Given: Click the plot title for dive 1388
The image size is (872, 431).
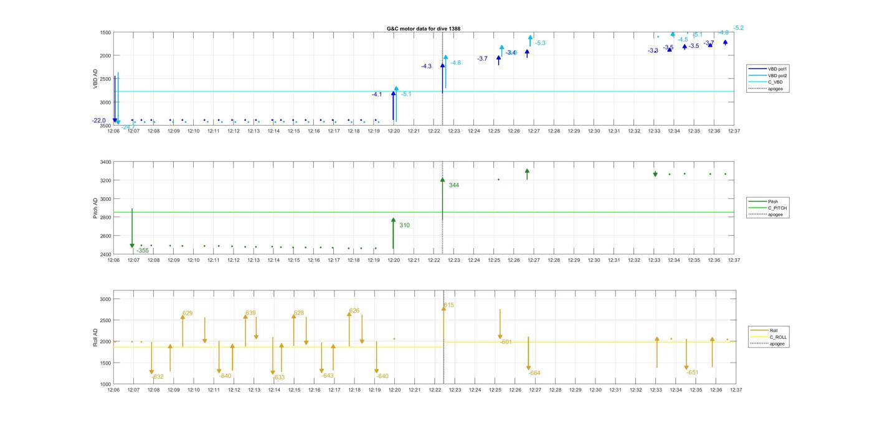Looking at the screenshot, I should tap(424, 29).
